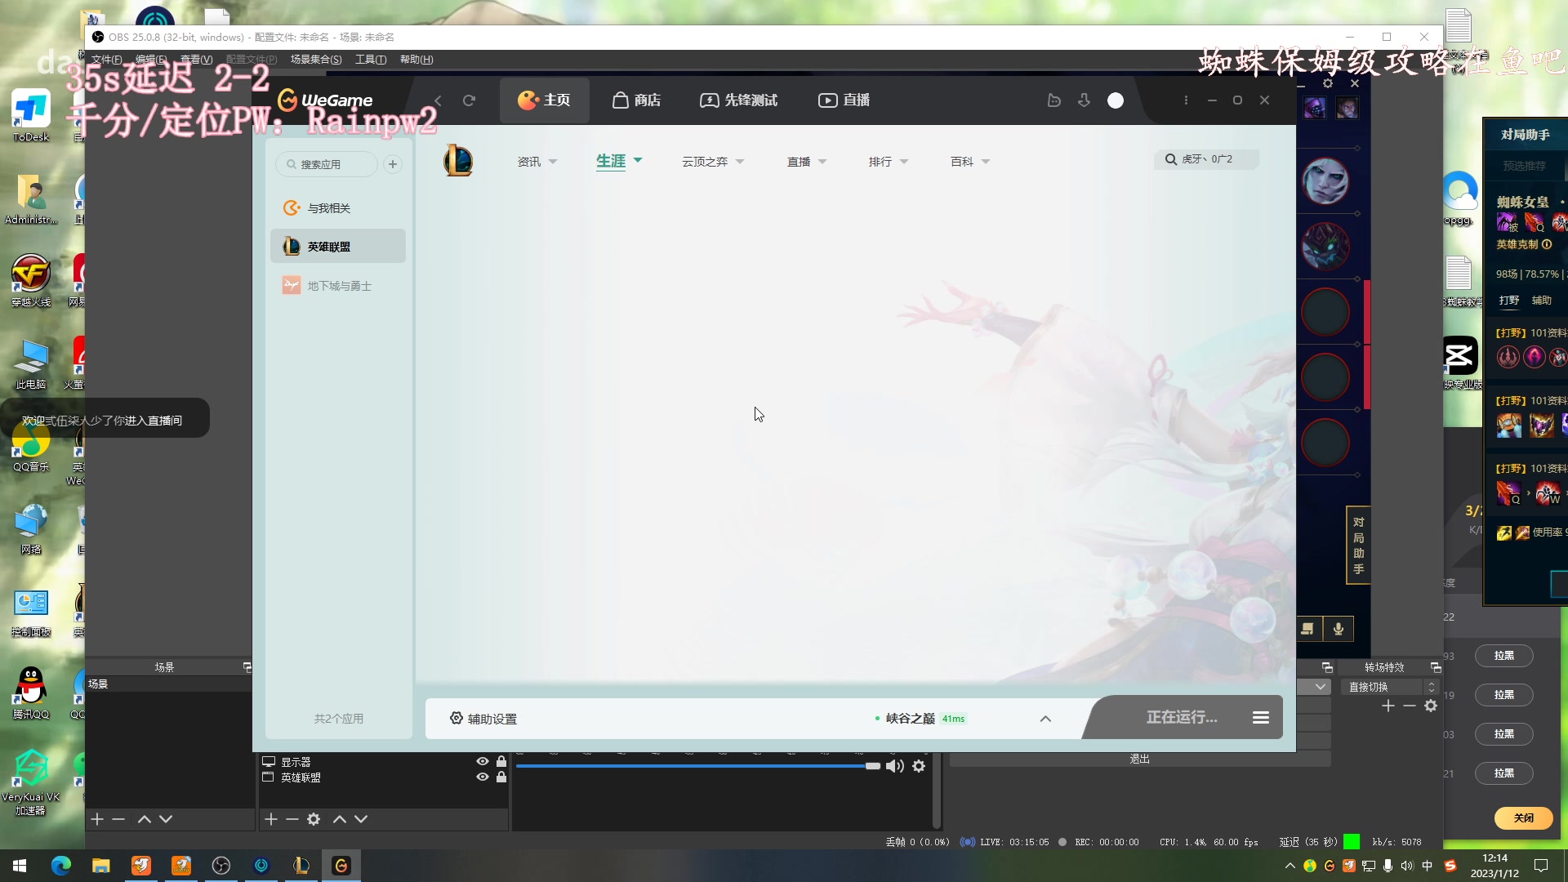
Task: Click the yellow 关闭 button
Action: (1523, 817)
